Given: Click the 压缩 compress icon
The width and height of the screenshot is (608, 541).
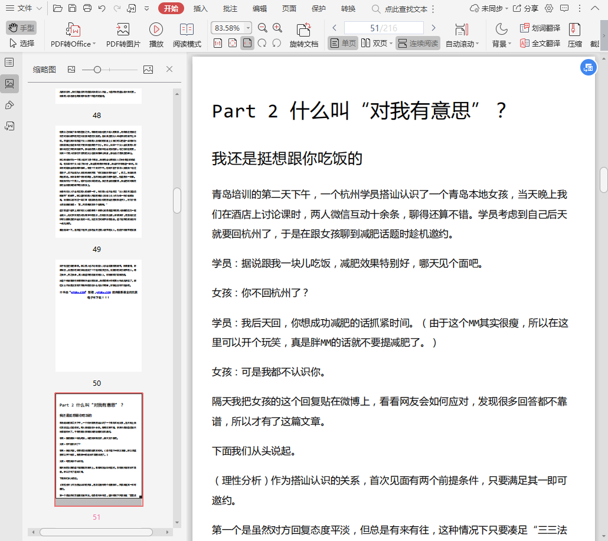Looking at the screenshot, I should click(x=574, y=30).
